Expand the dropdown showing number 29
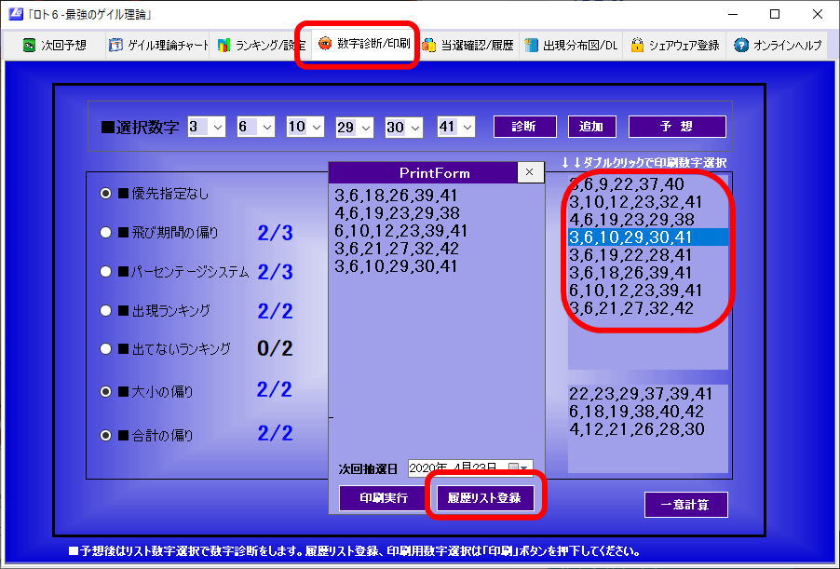Image resolution: width=840 pixels, height=569 pixels. tap(365, 127)
